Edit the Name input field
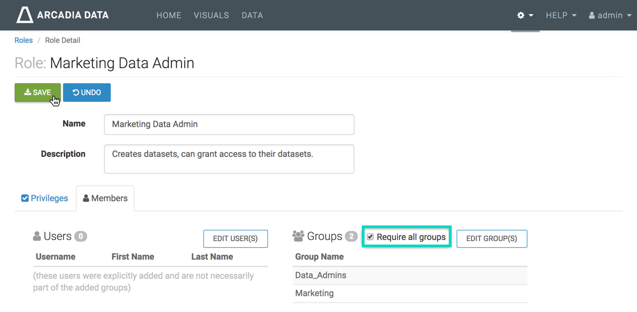The width and height of the screenshot is (637, 312). coord(229,124)
